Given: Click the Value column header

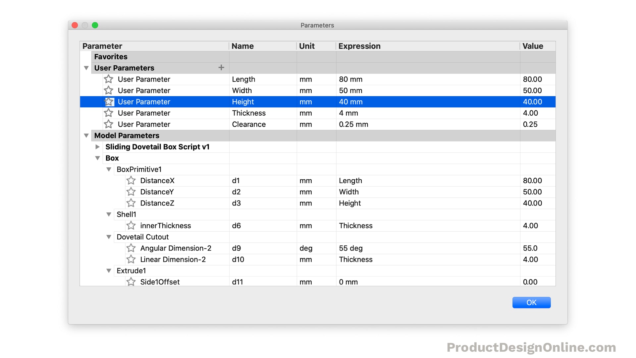Looking at the screenshot, I should click(538, 46).
